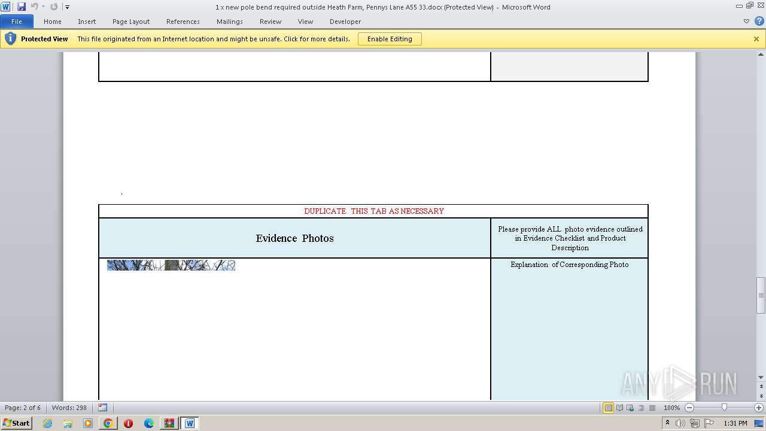Click the vertical scrollbar thumb
Viewport: 766px width, 431px height.
pyautogui.click(x=761, y=295)
